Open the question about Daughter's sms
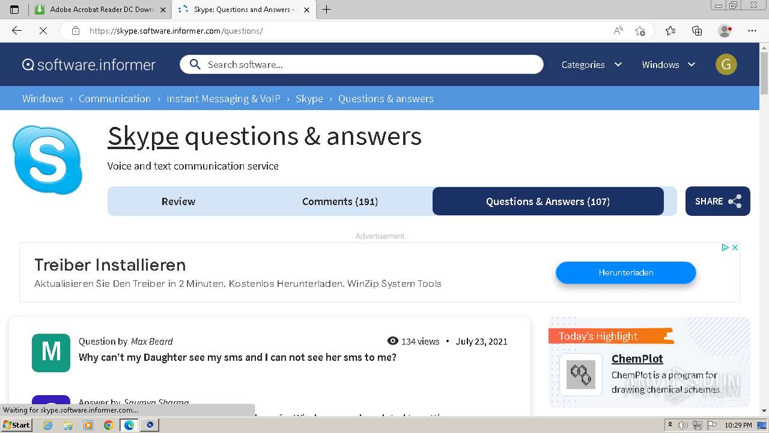 (x=237, y=357)
